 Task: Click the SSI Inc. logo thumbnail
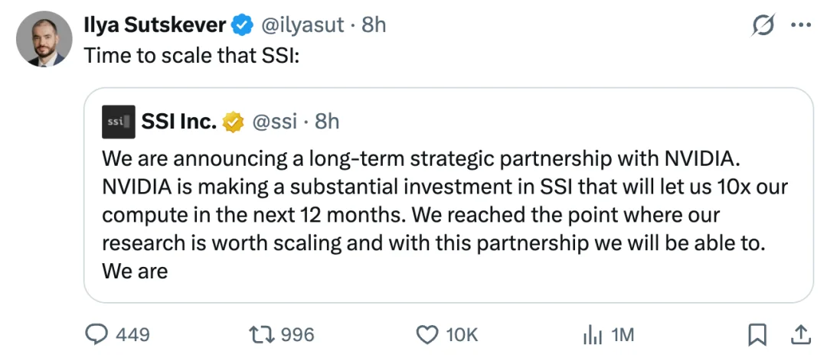pyautogui.click(x=118, y=122)
